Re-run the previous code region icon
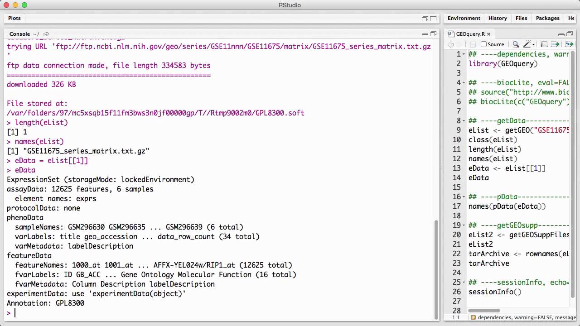This screenshot has height=326, width=580. click(569, 44)
